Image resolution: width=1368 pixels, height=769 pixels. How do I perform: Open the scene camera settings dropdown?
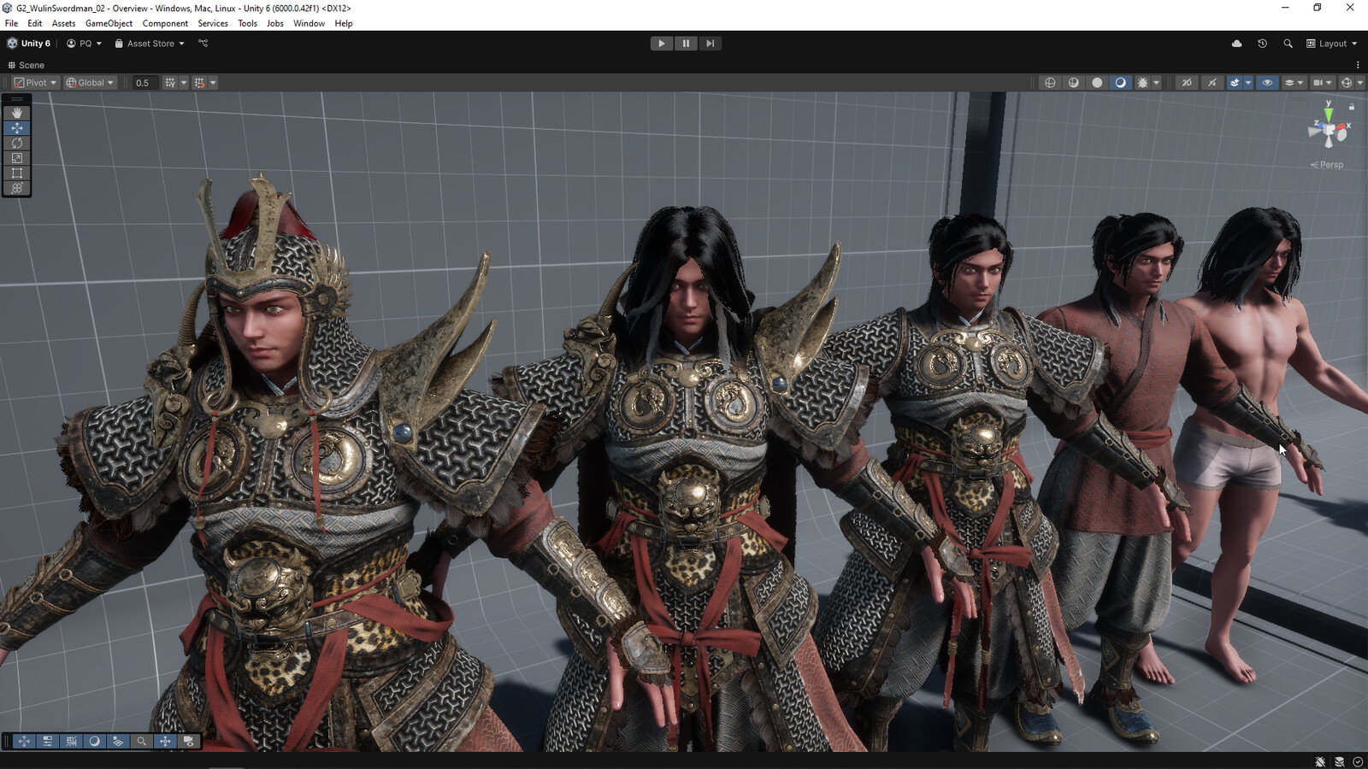point(1322,83)
